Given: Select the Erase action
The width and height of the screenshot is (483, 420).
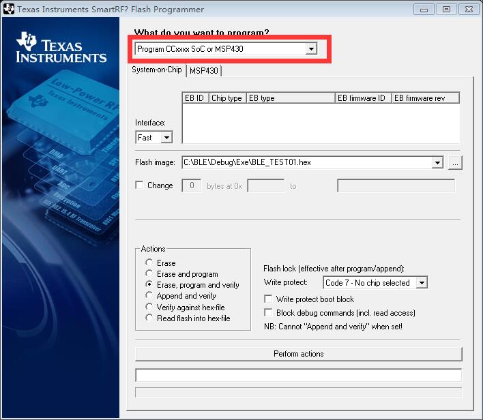Looking at the screenshot, I should pyautogui.click(x=149, y=262).
